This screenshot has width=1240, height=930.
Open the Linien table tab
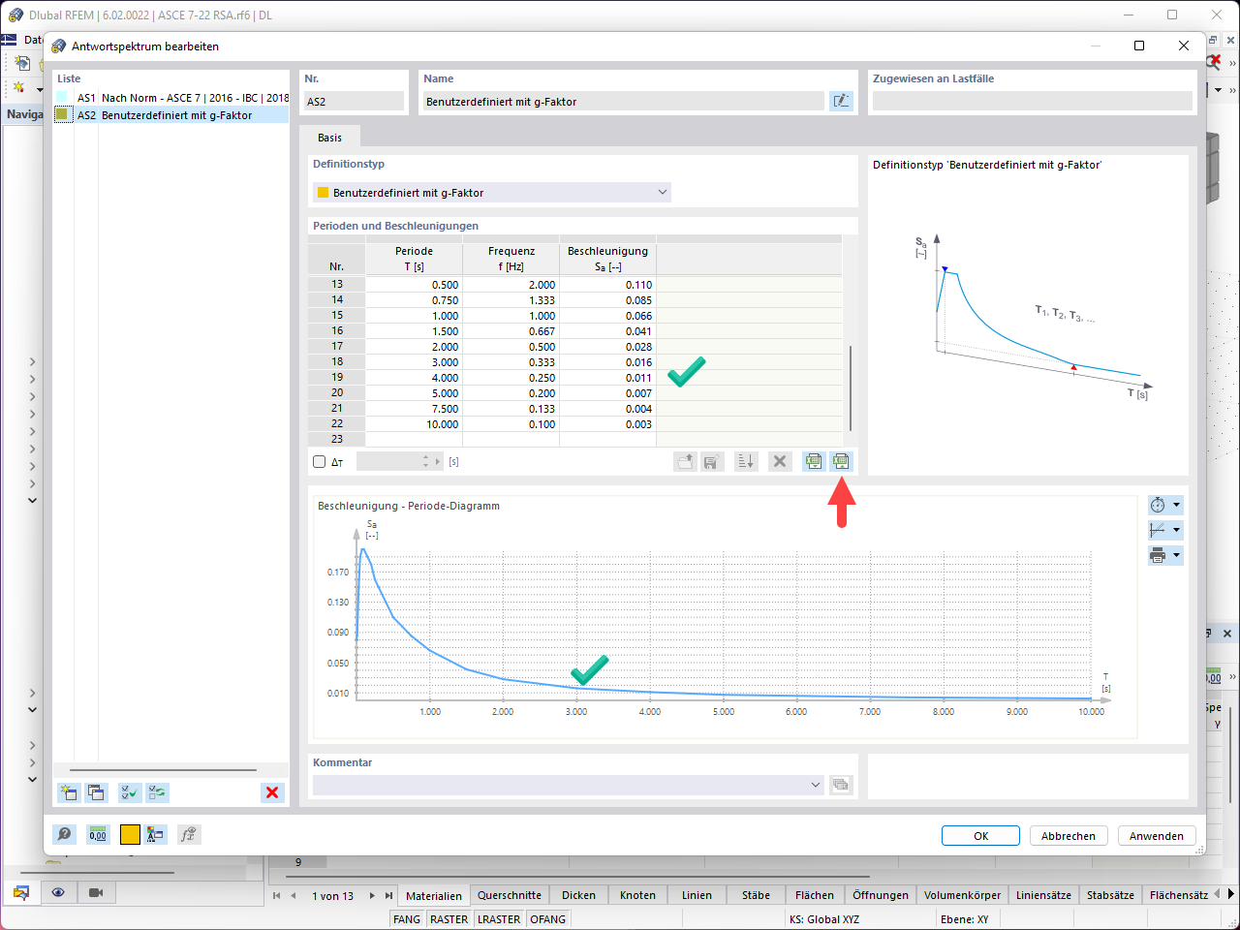click(697, 895)
